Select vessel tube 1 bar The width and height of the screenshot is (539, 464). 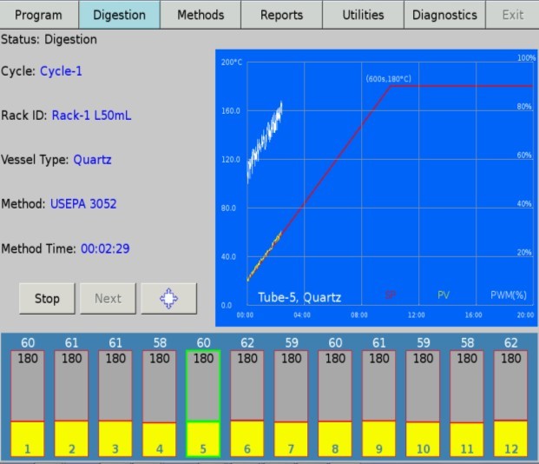click(28, 404)
